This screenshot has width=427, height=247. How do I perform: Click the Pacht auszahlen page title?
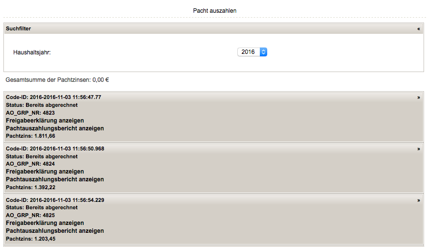215,10
